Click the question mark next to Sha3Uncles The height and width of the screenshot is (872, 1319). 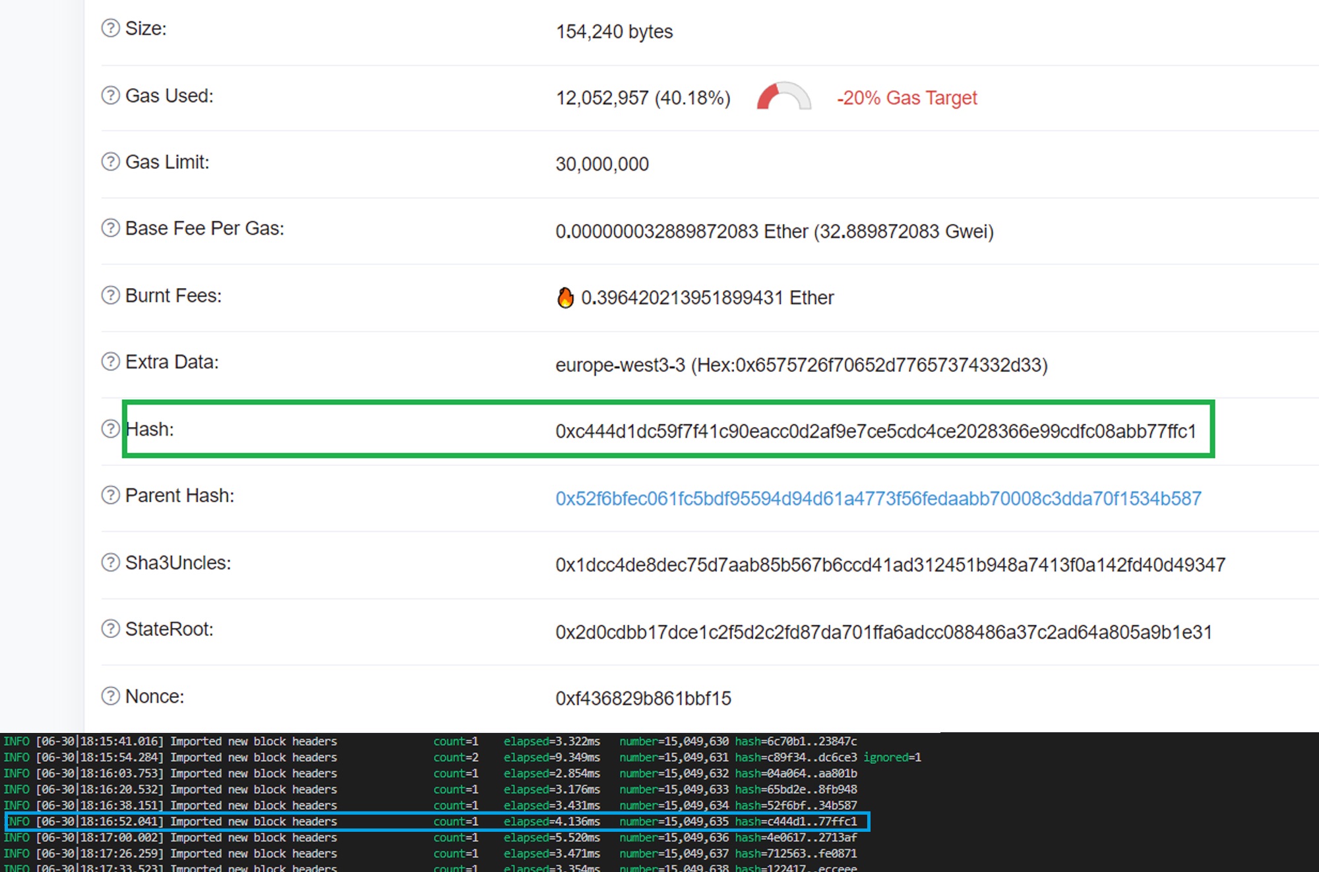pyautogui.click(x=110, y=563)
